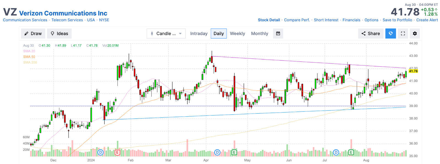440x164 pixels.
Task: Switch to the Intraday timeframe
Action: coord(199,33)
